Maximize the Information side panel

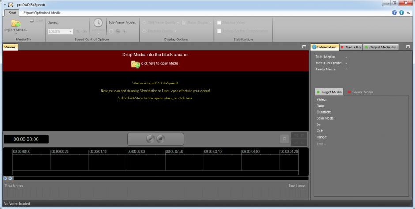coord(407,47)
